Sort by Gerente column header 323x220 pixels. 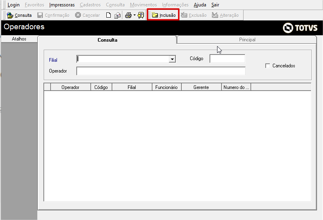pyautogui.click(x=201, y=87)
